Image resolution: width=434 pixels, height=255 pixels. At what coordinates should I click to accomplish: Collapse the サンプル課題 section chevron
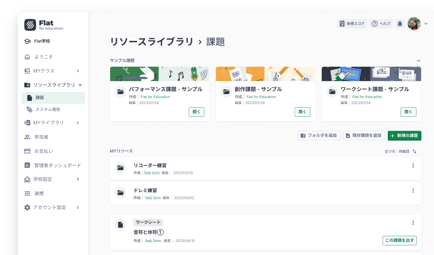[419, 61]
